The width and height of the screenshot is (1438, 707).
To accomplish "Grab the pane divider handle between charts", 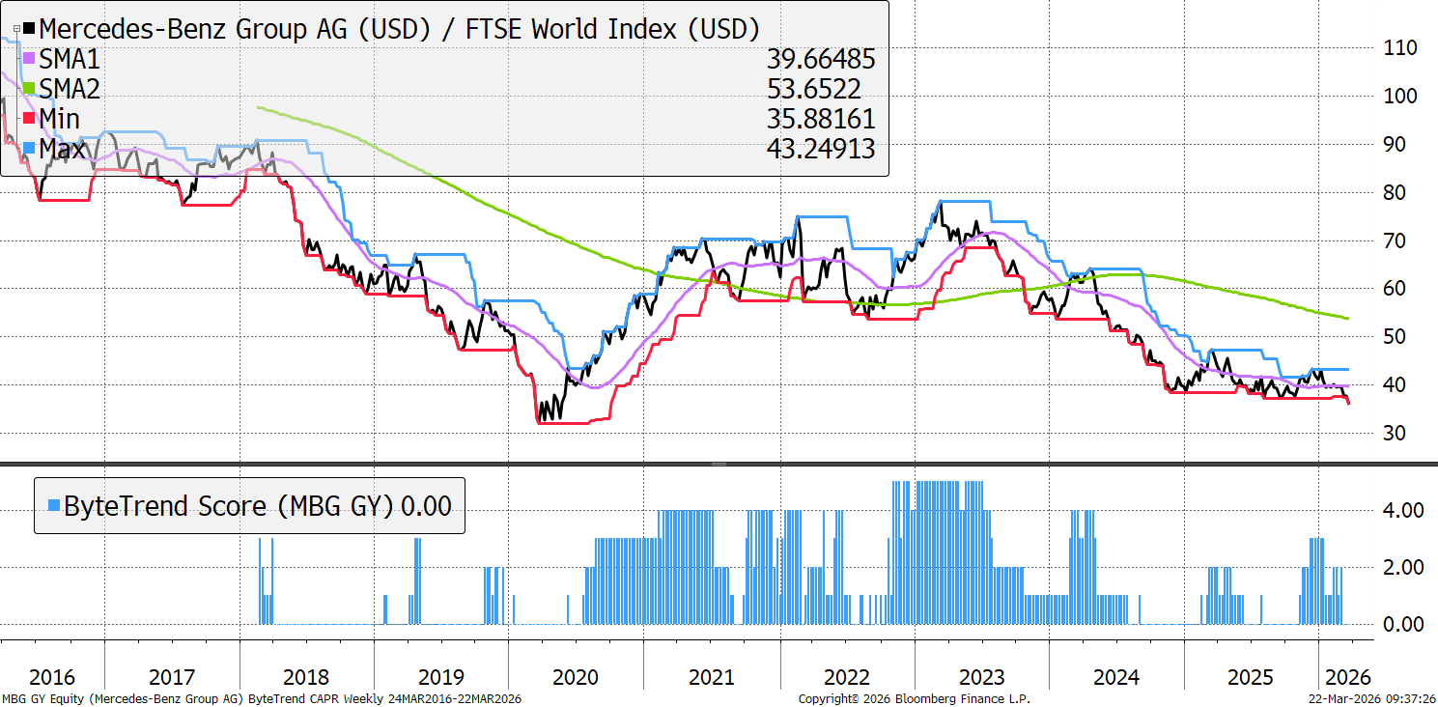I will pyautogui.click(x=719, y=465).
